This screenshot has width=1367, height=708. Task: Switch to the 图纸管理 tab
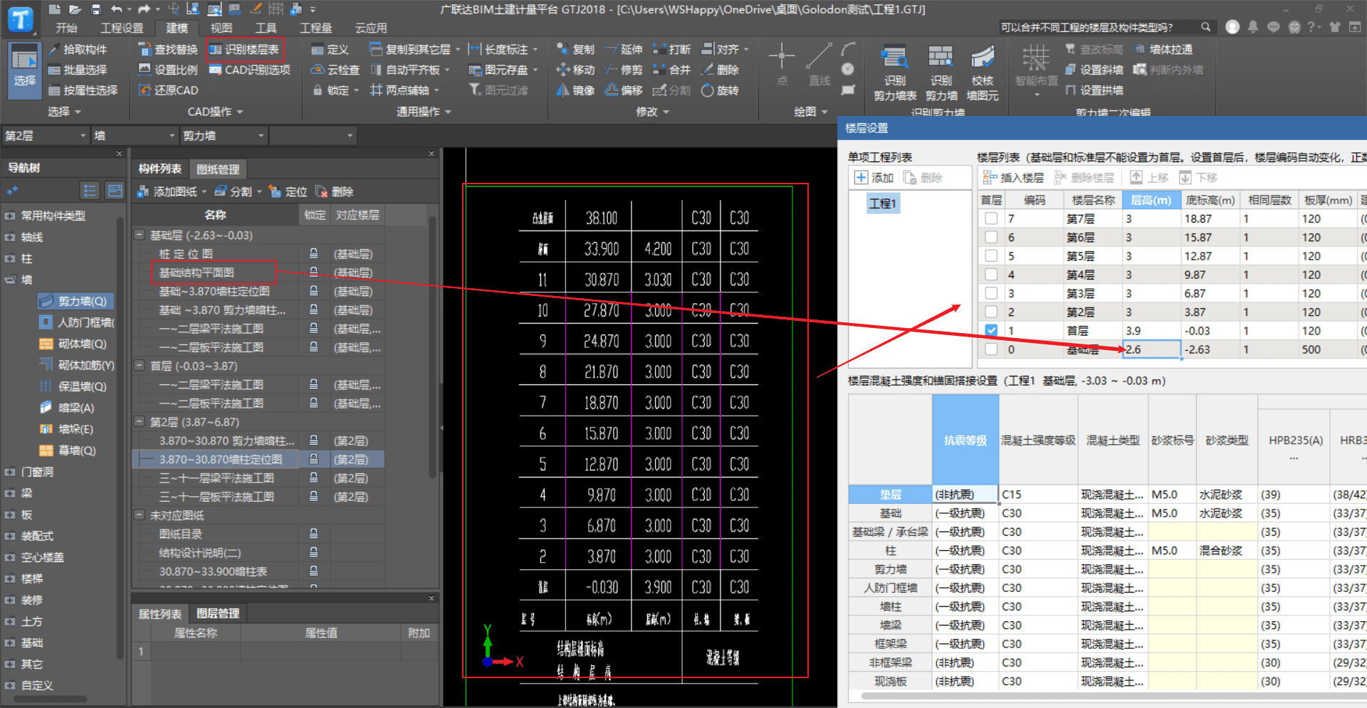[218, 169]
